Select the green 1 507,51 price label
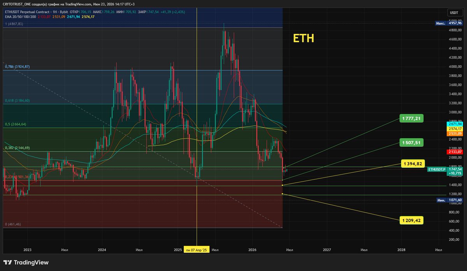 pyautogui.click(x=411, y=142)
